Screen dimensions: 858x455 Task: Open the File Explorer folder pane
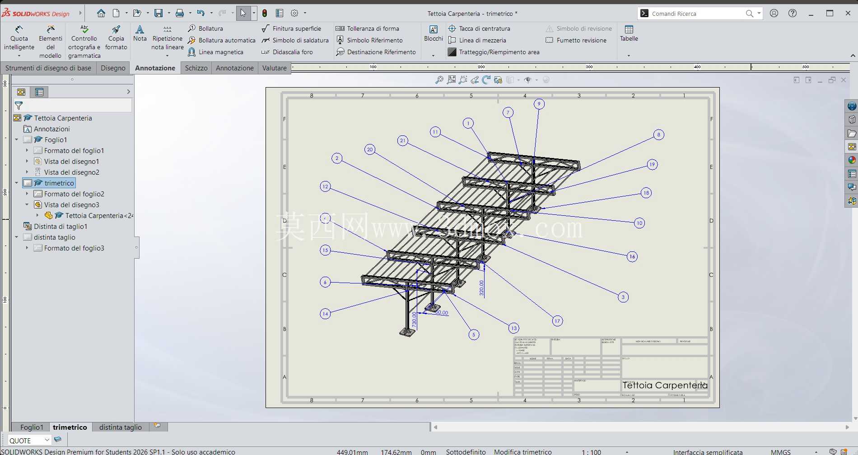(852, 133)
